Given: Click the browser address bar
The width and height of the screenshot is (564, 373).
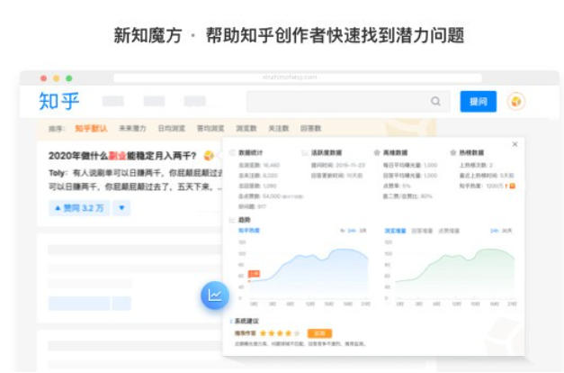Looking at the screenshot, I should tap(298, 77).
